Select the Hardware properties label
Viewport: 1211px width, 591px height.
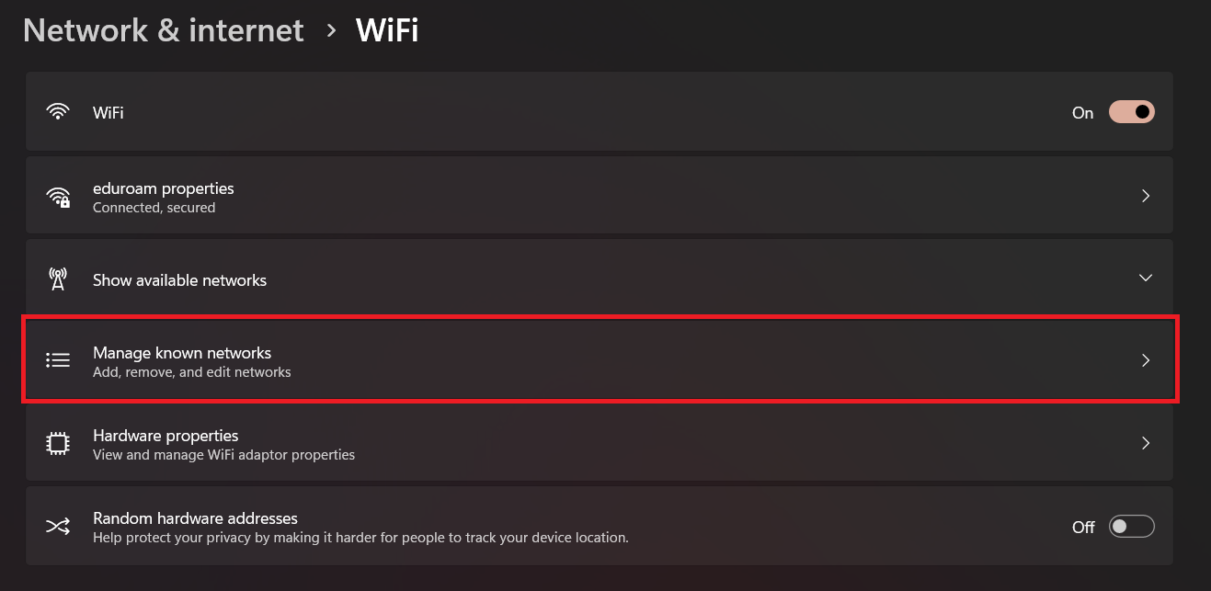[x=166, y=436]
